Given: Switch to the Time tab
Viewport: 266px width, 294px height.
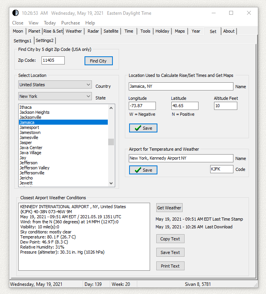Looking at the screenshot, I should (129, 31).
